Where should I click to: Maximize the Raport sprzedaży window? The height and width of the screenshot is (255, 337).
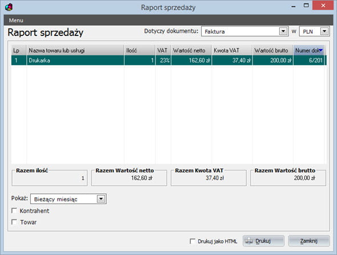(x=306, y=6)
